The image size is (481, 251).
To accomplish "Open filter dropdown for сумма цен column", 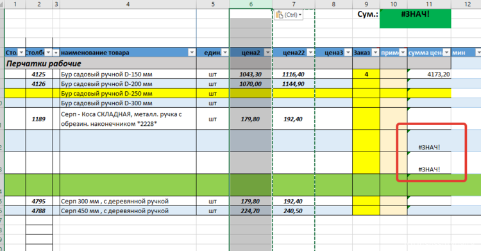I will (x=446, y=53).
